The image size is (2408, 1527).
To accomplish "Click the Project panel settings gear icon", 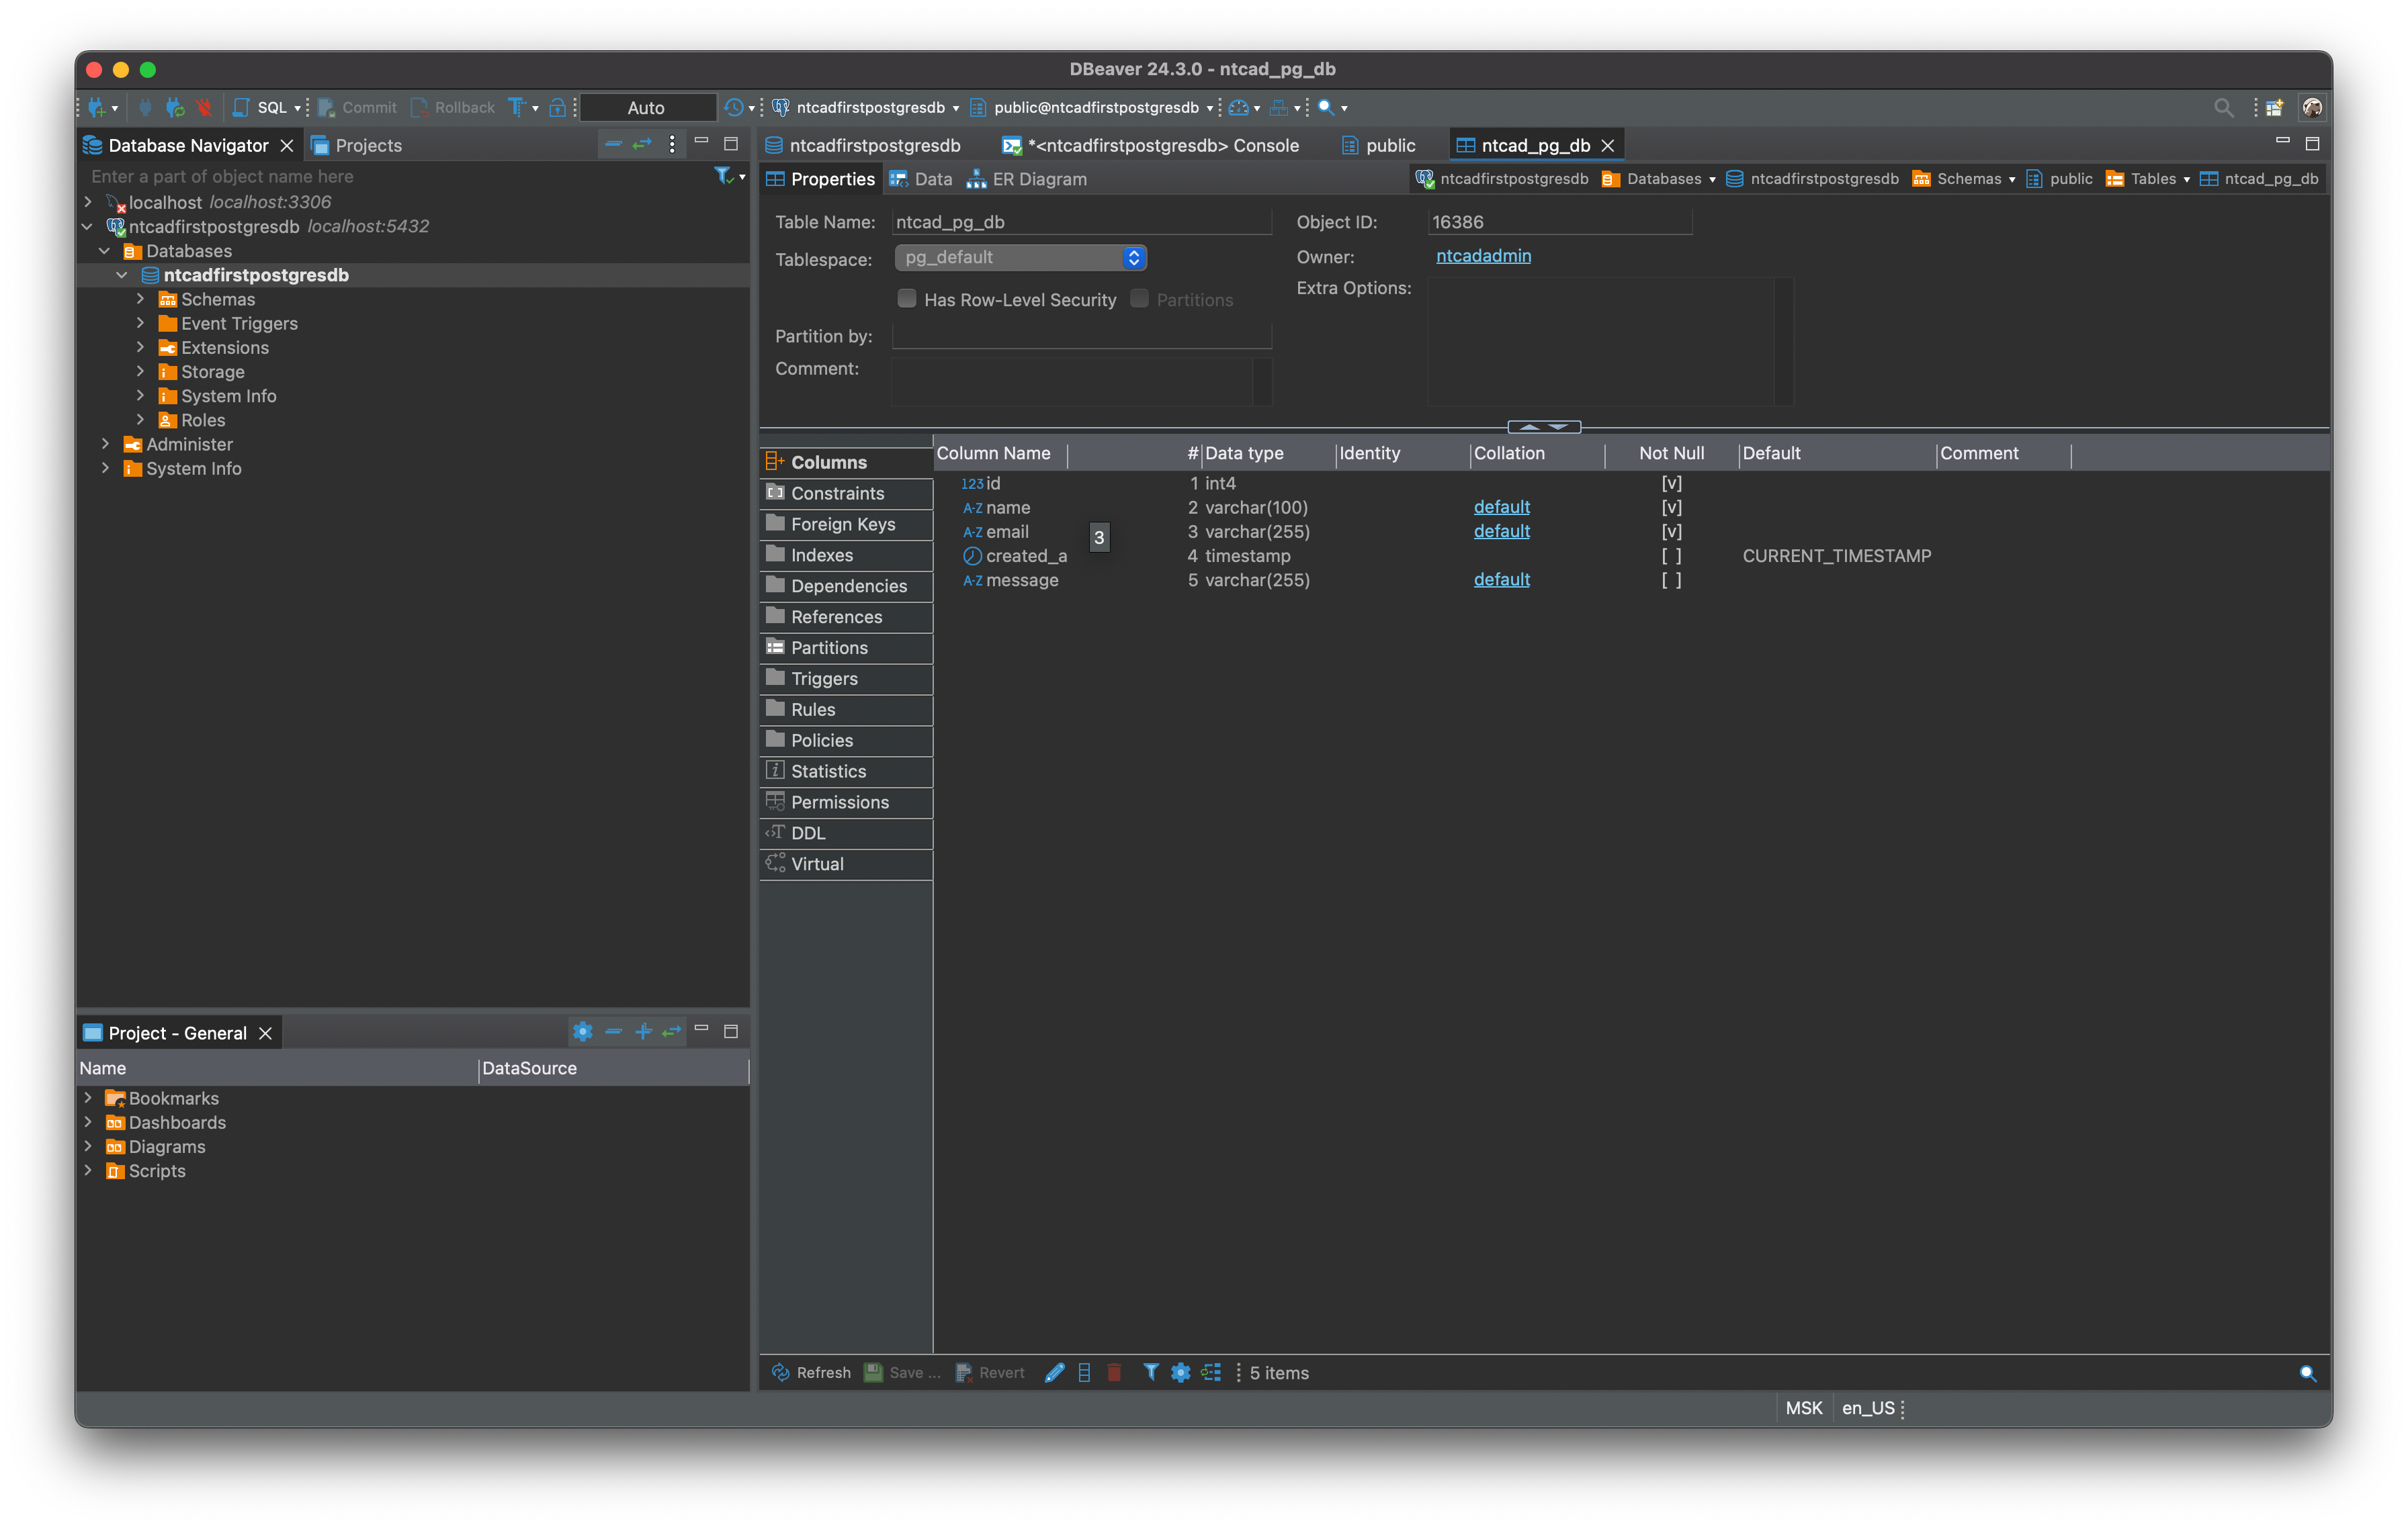I will 583,1031.
